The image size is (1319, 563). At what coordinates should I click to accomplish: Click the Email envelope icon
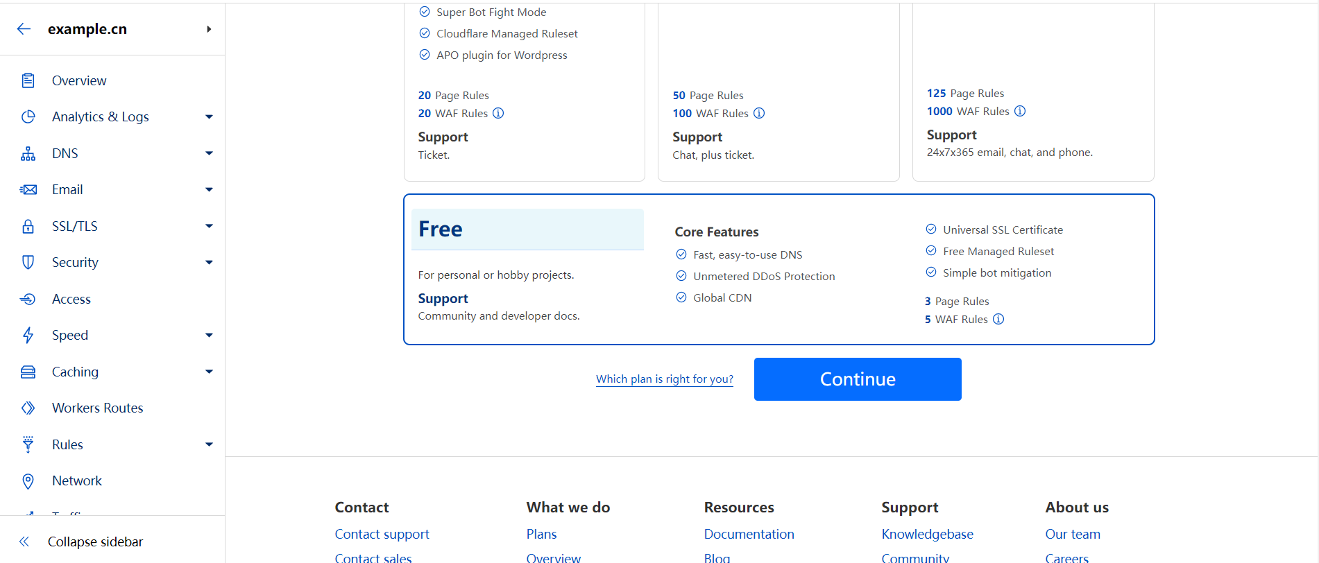[28, 189]
